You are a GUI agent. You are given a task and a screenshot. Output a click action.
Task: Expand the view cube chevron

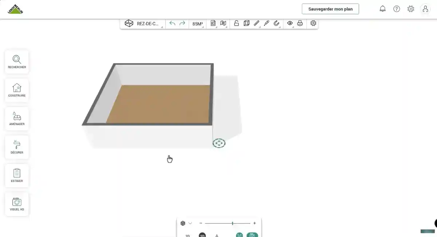(190, 223)
